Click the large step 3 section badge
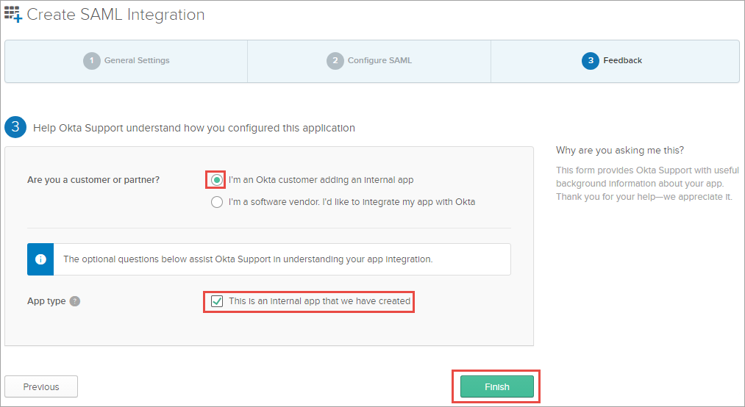This screenshot has height=407, width=745. (15, 127)
